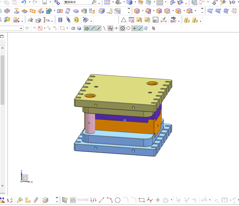Viewport: 239px width, 206px height.
Task: Click the yellow disk spring icon
Action: tap(76, 20)
